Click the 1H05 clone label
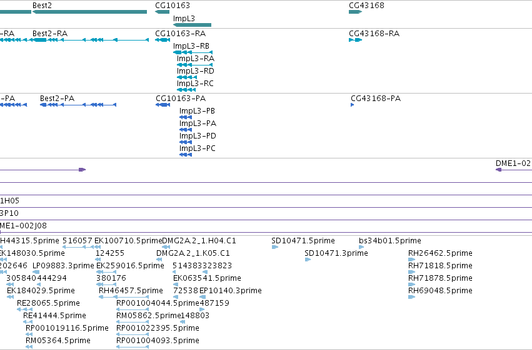The image size is (532, 350). tap(9, 201)
